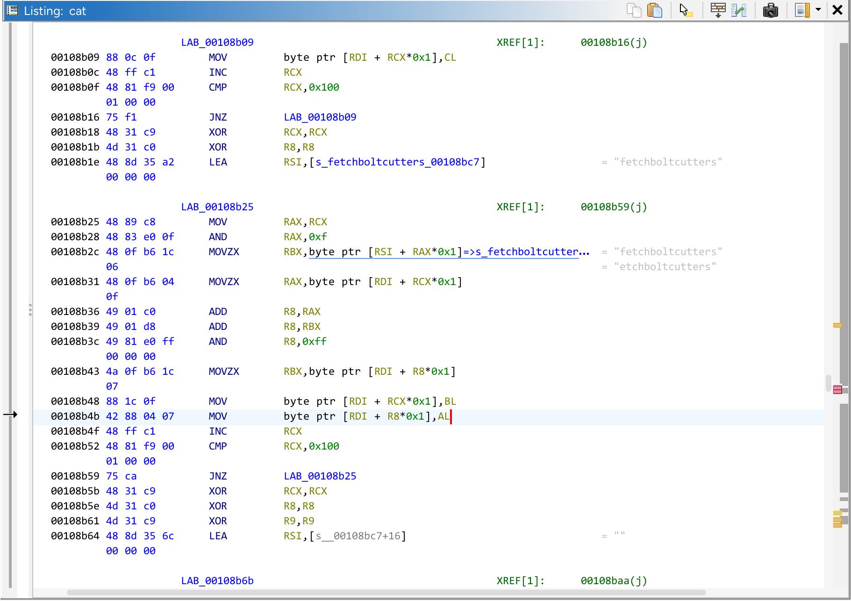This screenshot has width=851, height=601.
Task: Click the JNZ target LAB_00108b25
Action: click(320, 476)
